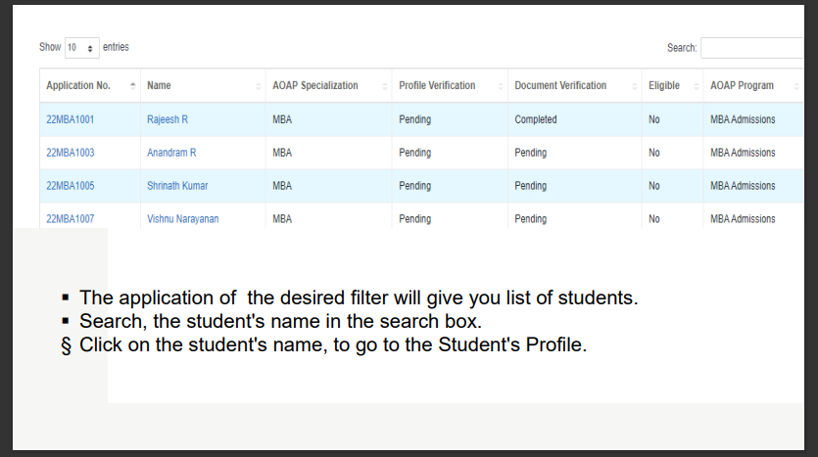Sort by Document Verification column header

click(560, 86)
